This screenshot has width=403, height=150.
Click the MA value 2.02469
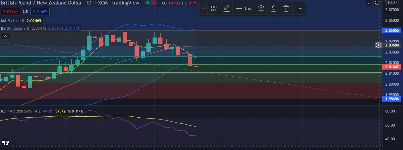coord(34,21)
